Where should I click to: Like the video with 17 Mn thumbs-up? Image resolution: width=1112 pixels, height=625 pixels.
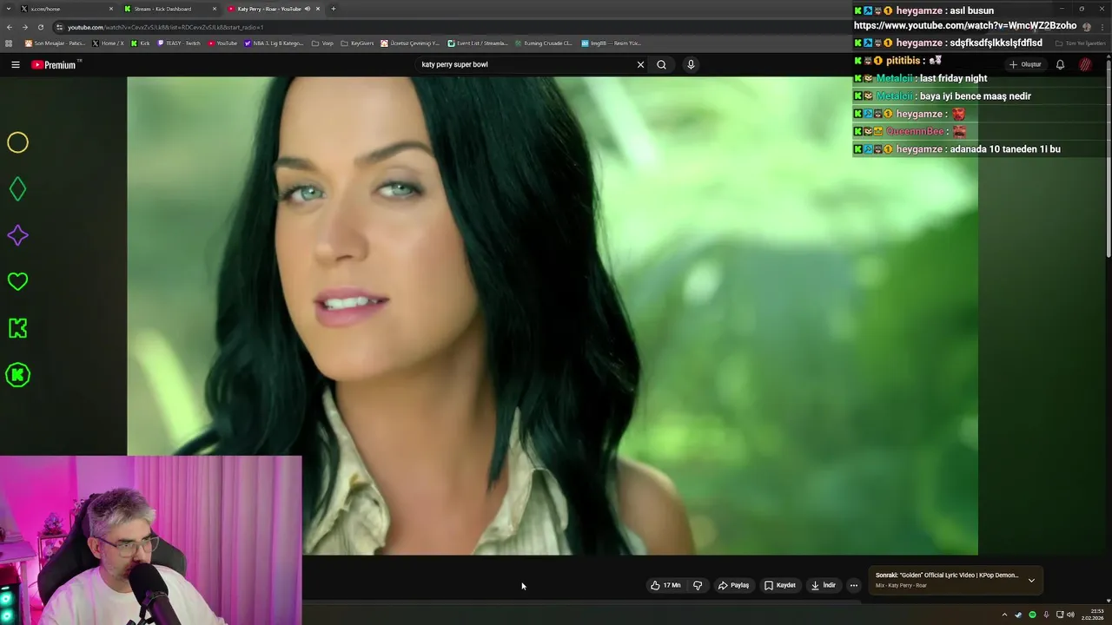[x=665, y=585]
